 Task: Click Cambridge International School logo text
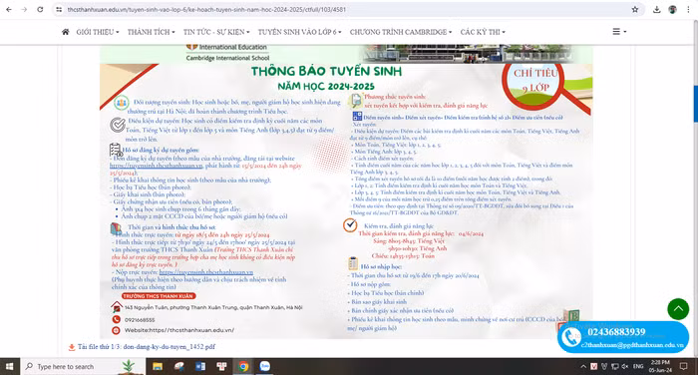coord(227,58)
